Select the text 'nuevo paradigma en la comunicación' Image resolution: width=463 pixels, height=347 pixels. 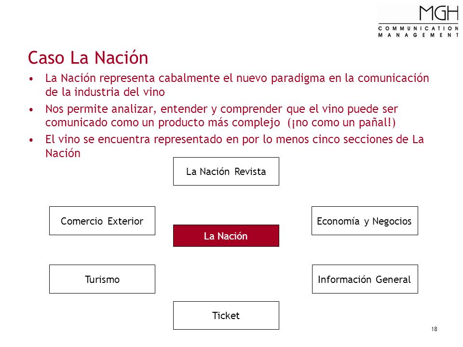coord(332,78)
